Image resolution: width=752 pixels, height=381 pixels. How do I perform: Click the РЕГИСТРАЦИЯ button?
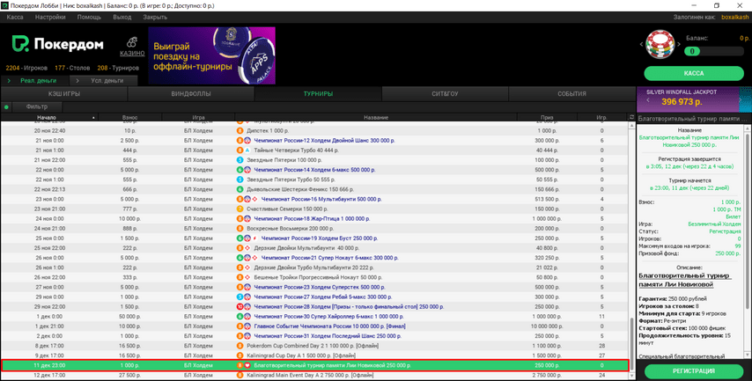point(694,371)
